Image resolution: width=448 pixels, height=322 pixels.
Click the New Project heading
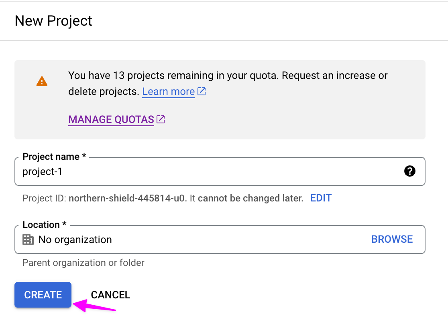tap(53, 21)
